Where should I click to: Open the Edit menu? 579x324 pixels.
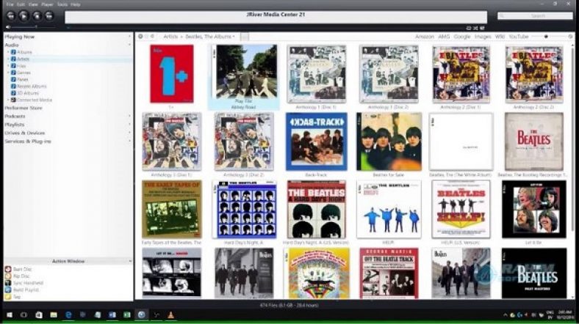pos(21,4)
